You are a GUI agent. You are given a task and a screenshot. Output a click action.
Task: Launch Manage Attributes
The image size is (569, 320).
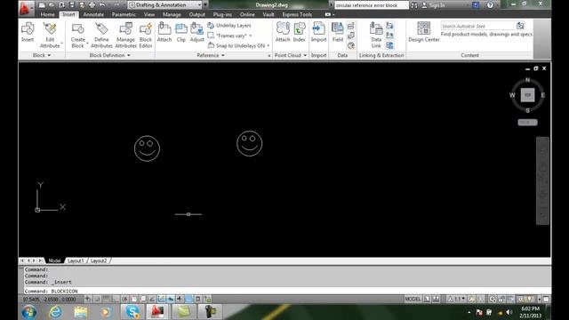click(125, 36)
